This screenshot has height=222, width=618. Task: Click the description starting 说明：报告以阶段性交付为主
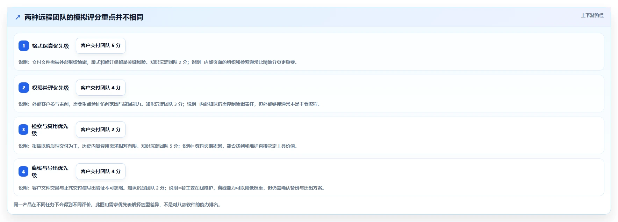[x=158, y=146]
